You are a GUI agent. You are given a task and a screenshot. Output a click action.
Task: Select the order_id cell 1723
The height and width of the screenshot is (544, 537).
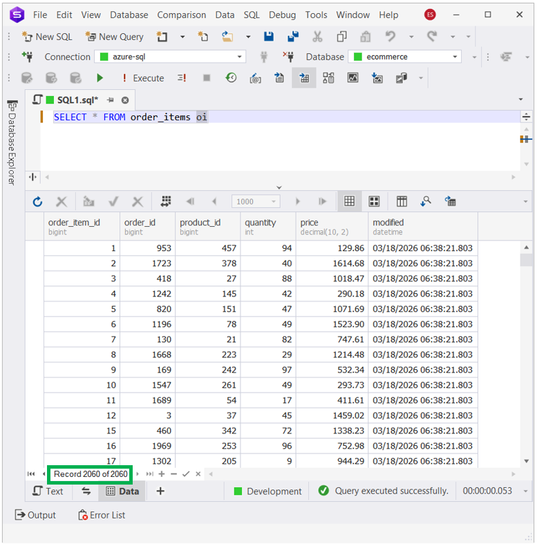point(147,263)
